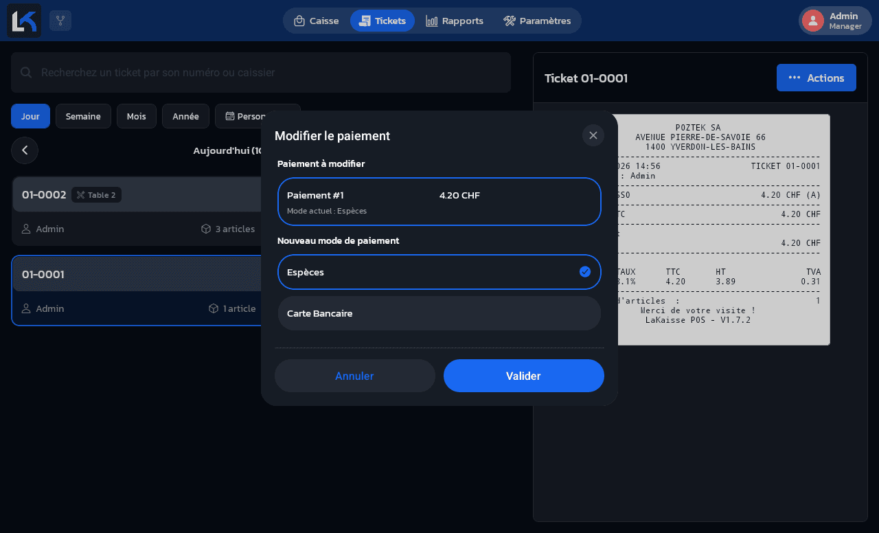Open the Paramètres tab
The height and width of the screenshot is (533, 879).
click(x=537, y=21)
